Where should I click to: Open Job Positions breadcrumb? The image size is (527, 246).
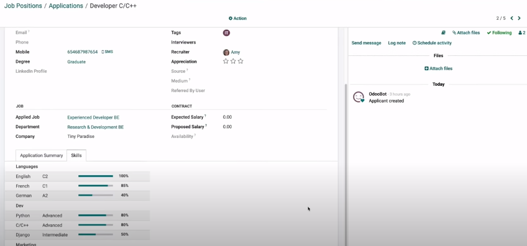[23, 6]
